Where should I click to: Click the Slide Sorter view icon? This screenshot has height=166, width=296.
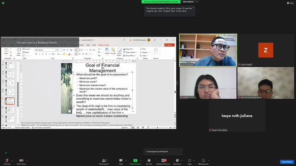pos(138,128)
